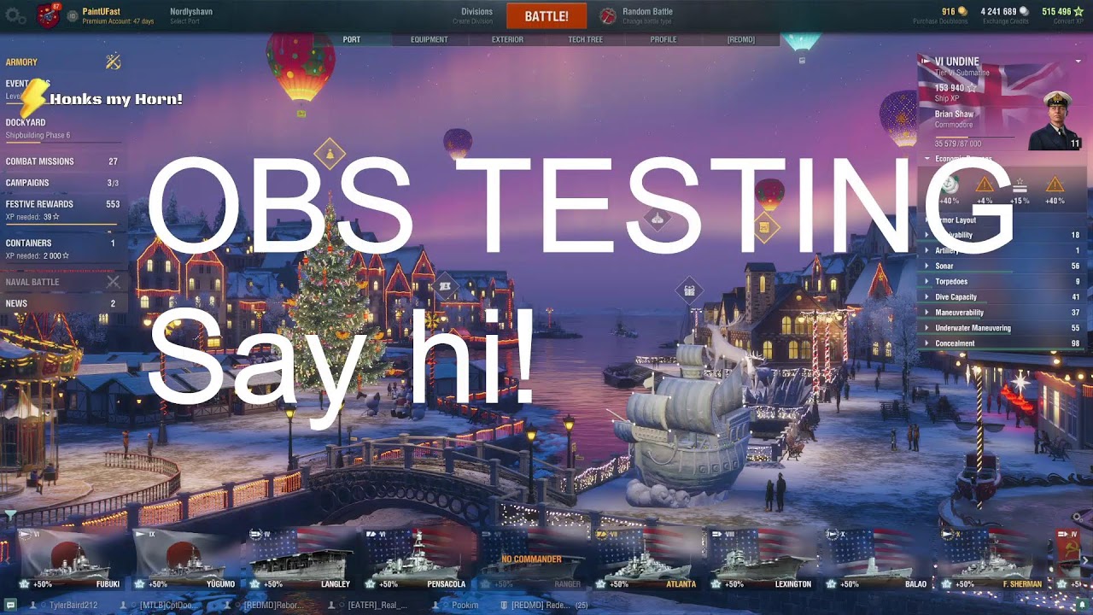This screenshot has width=1093, height=615.
Task: Click the commander XP progress bar
Action: pyautogui.click(x=973, y=137)
